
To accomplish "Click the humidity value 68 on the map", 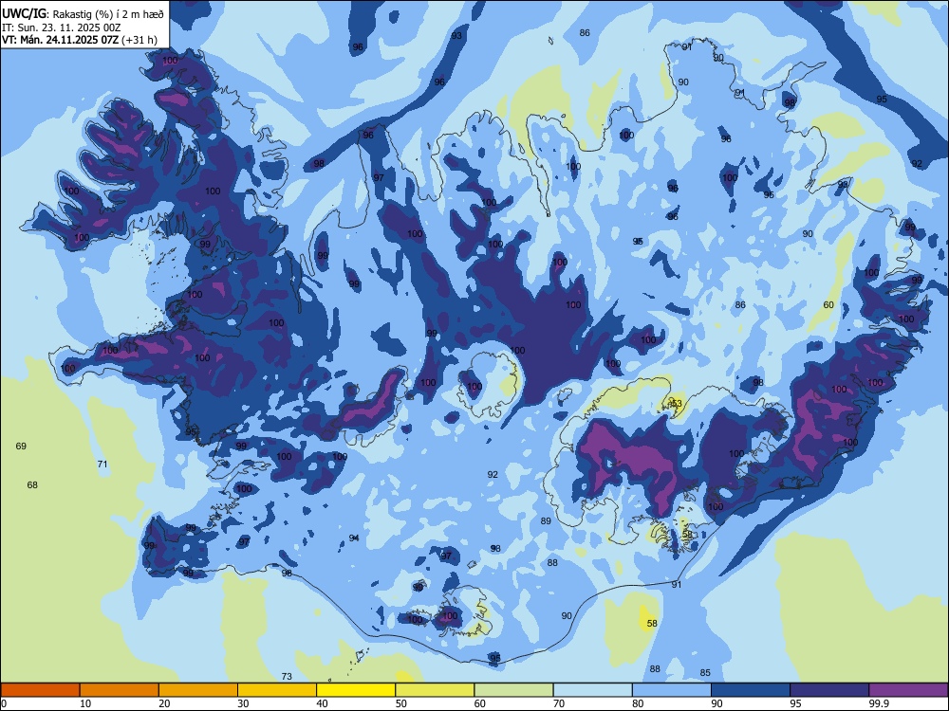I will (32, 484).
